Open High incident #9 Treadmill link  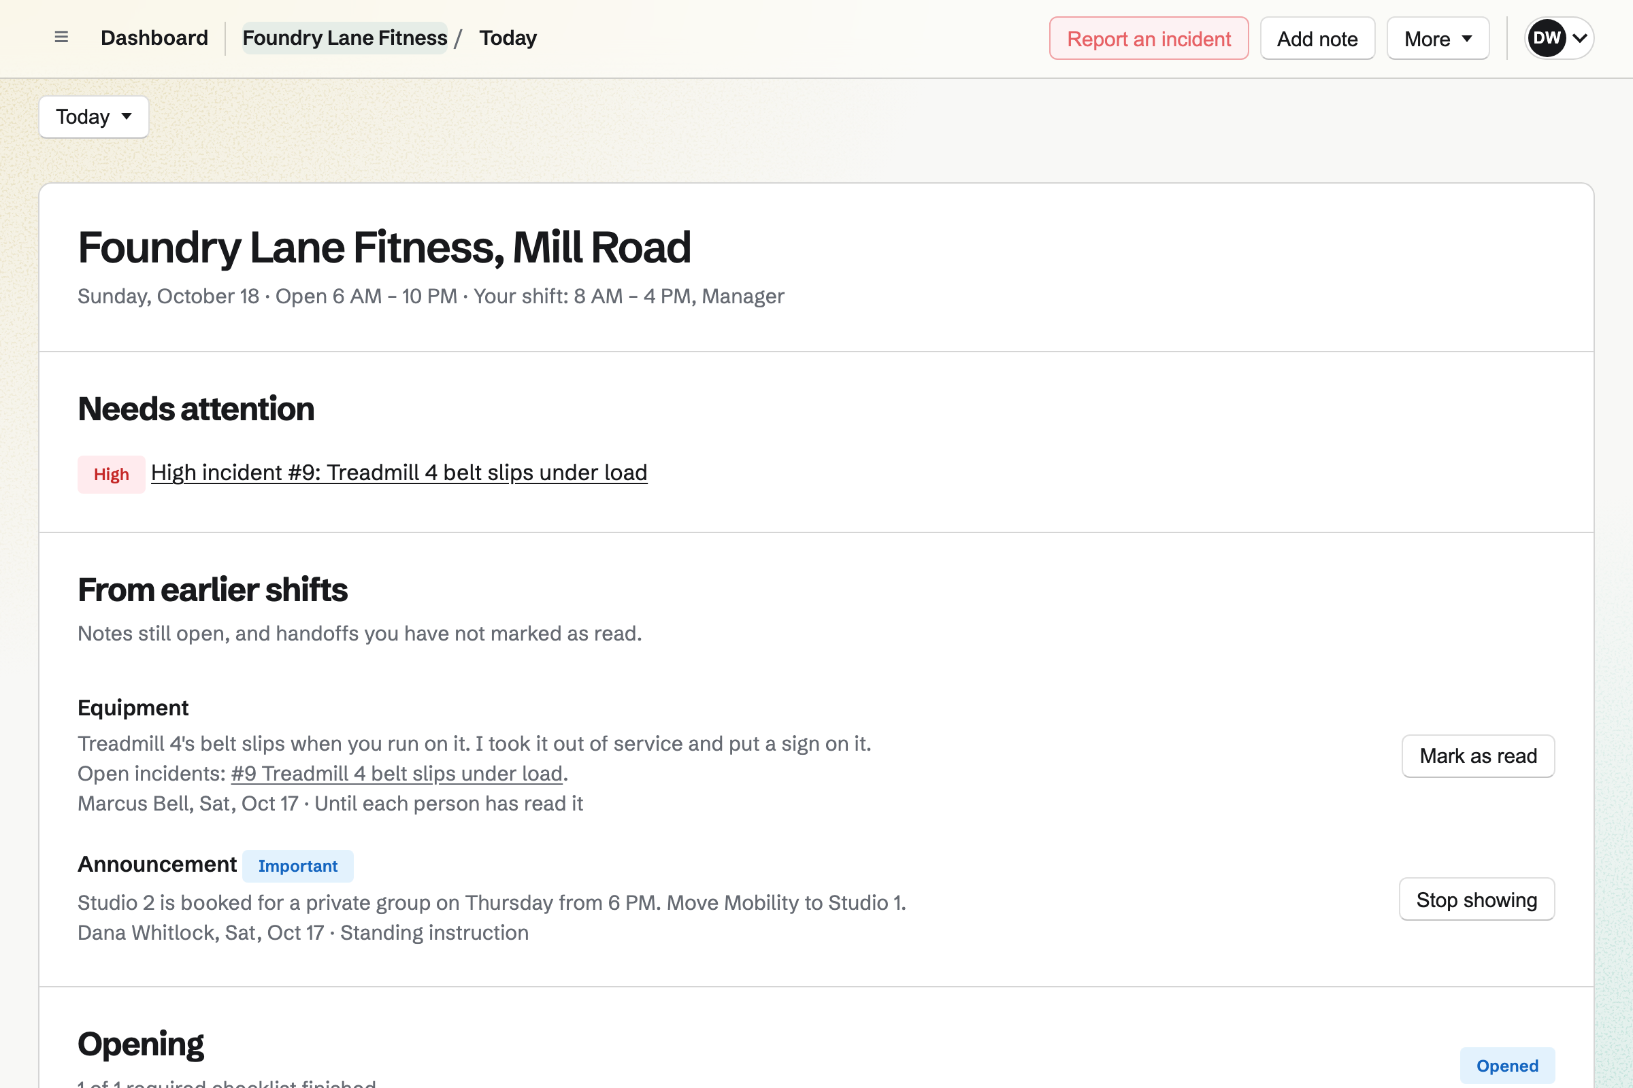point(399,473)
